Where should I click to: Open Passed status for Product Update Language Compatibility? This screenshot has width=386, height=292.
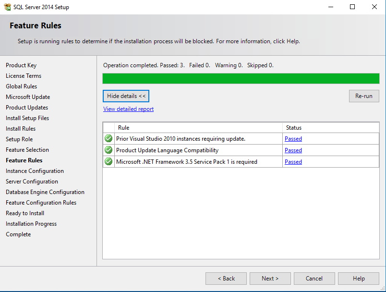click(x=293, y=150)
